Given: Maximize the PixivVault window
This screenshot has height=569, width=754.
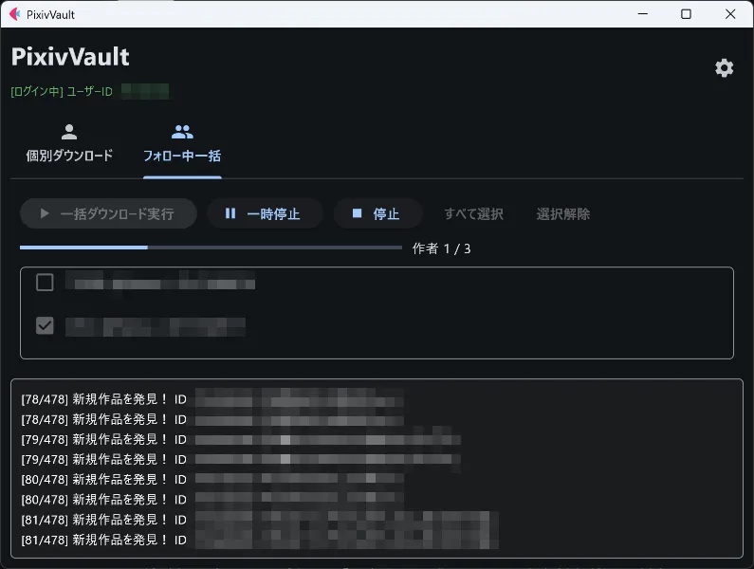Looking at the screenshot, I should pyautogui.click(x=687, y=14).
